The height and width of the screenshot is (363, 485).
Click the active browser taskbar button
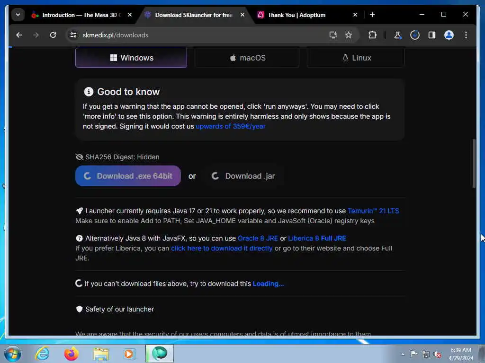160,354
